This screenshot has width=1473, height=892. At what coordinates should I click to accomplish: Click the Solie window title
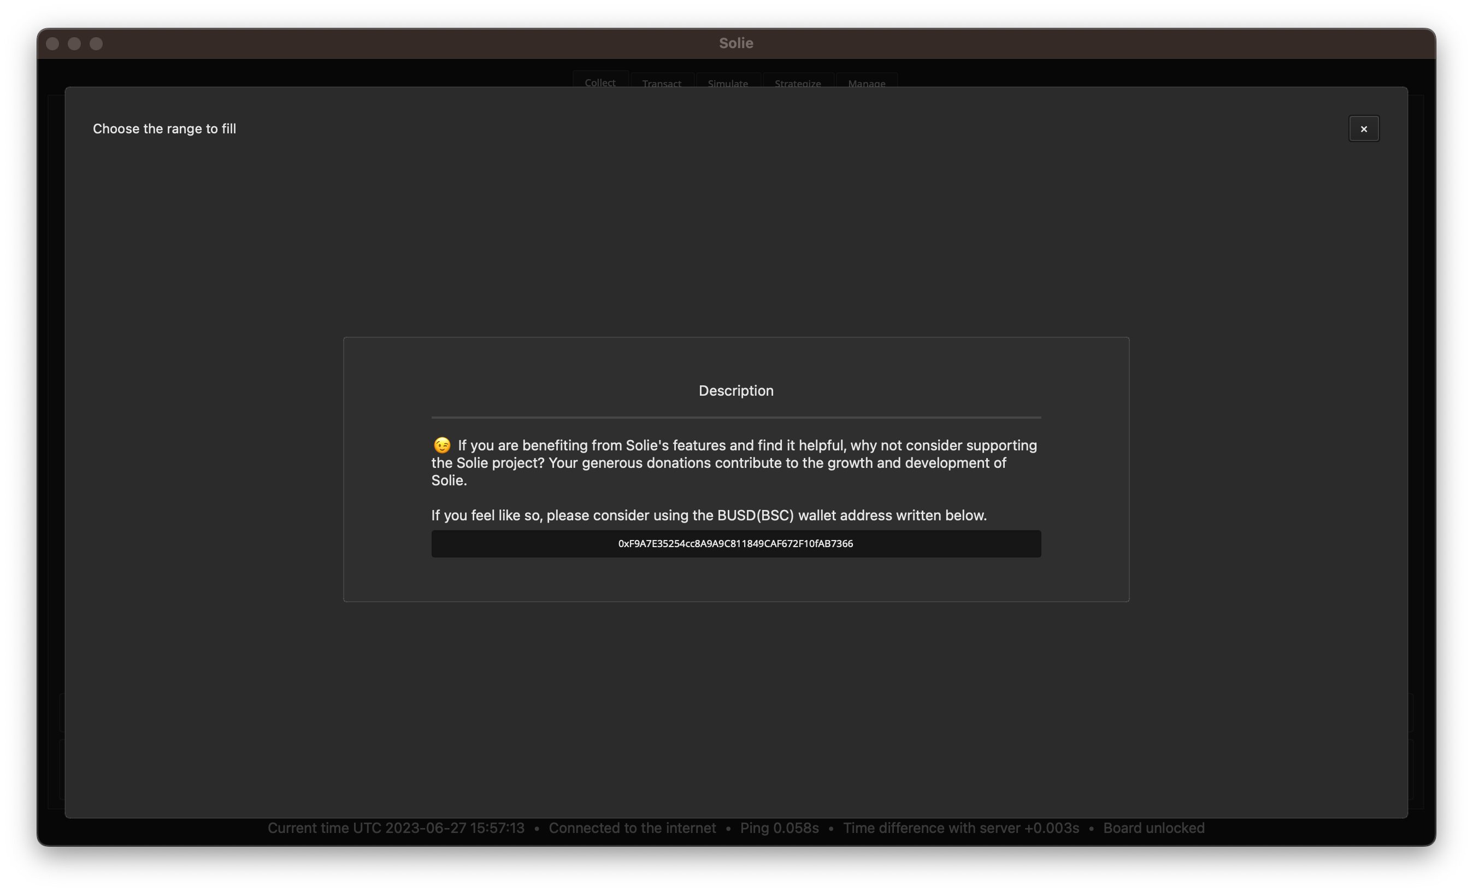(736, 43)
